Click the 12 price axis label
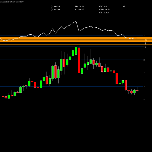The height and width of the screenshot is (152, 152). coord(144,87)
